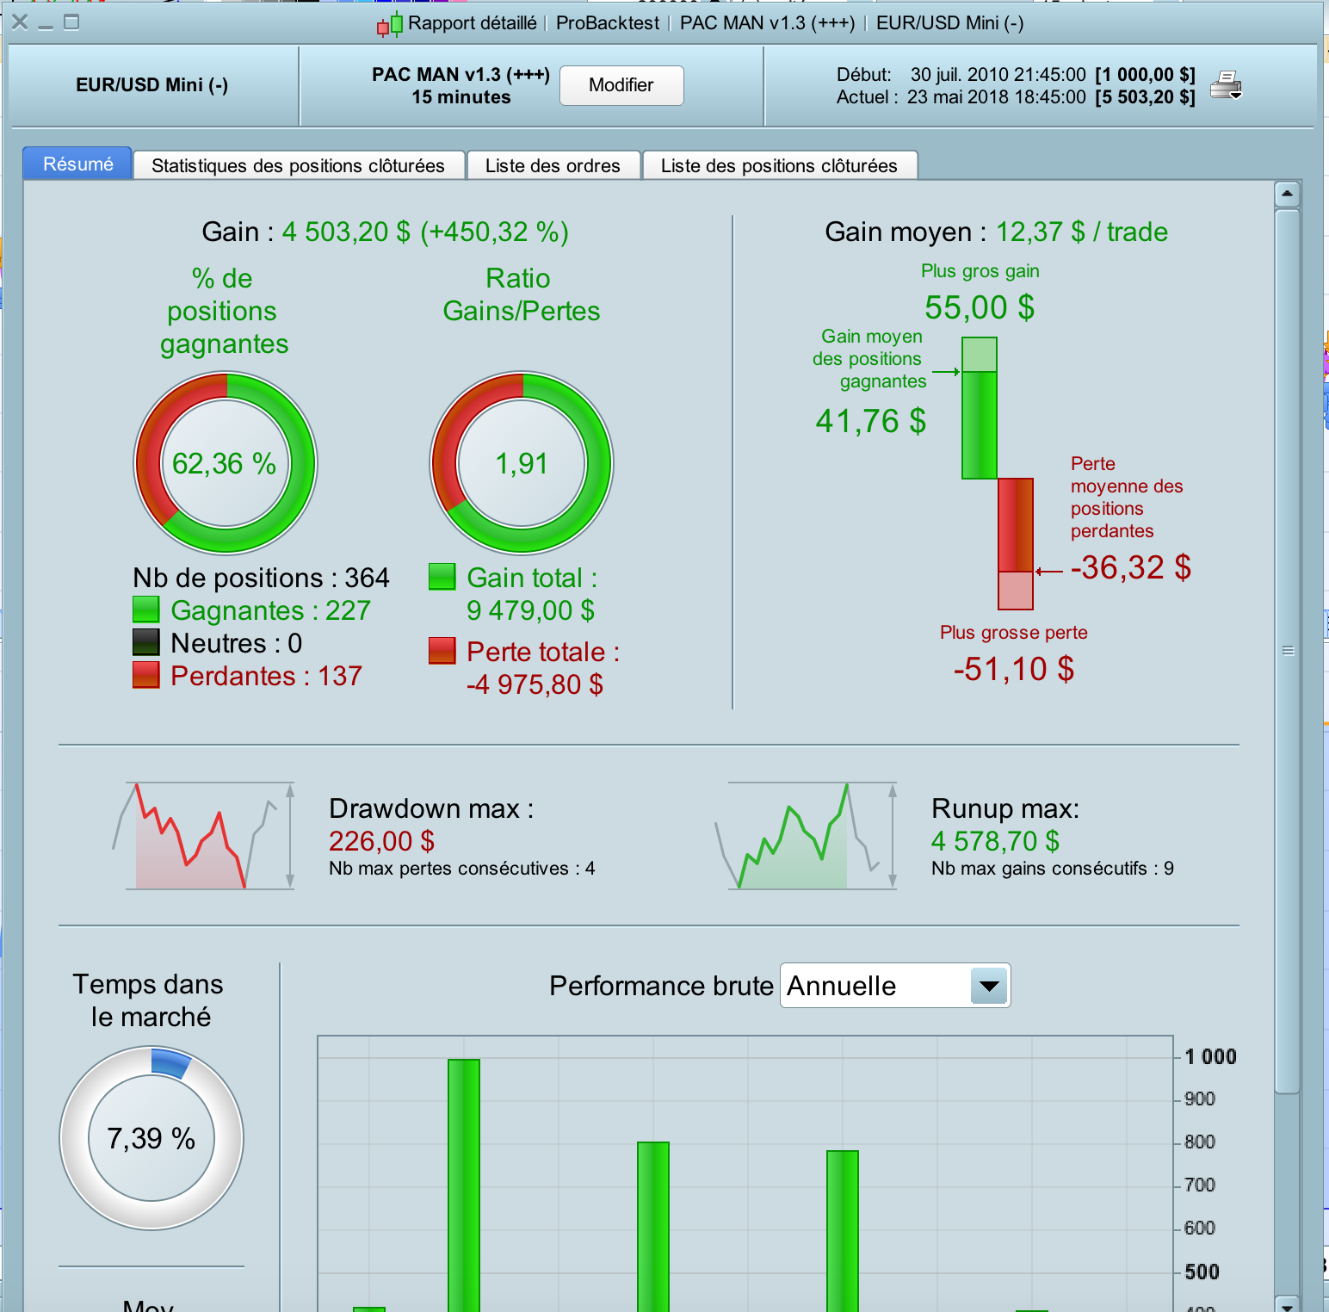Click the tallest green yearly performance bar
The image size is (1329, 1312).
click(464, 1185)
